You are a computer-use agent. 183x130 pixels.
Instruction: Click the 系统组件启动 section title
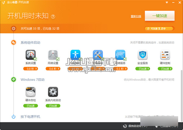point(30,43)
